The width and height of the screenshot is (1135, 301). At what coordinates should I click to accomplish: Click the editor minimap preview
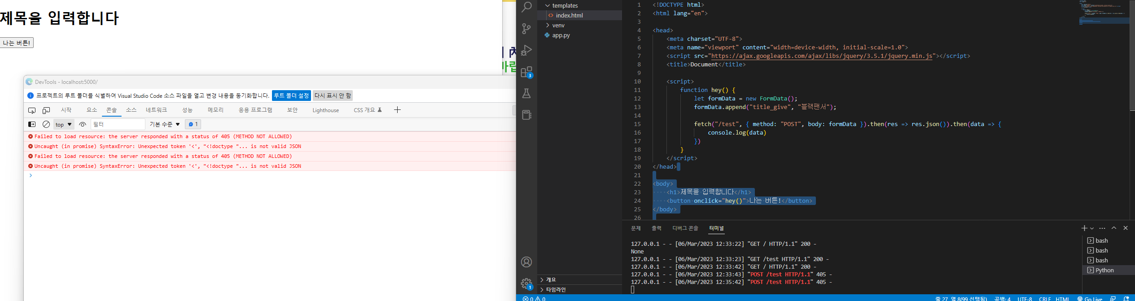[1104, 13]
